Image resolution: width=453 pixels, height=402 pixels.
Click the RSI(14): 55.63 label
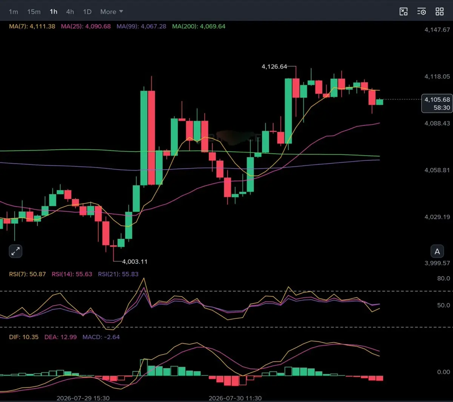coord(72,274)
